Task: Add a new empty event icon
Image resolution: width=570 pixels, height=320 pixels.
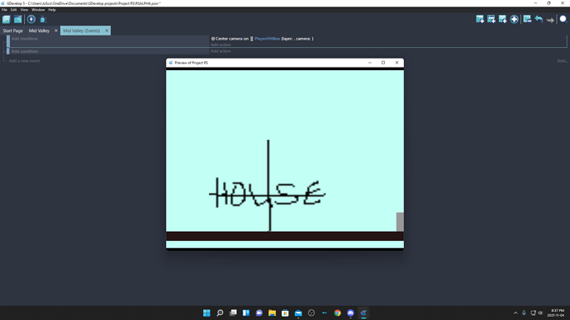Action: point(480,19)
